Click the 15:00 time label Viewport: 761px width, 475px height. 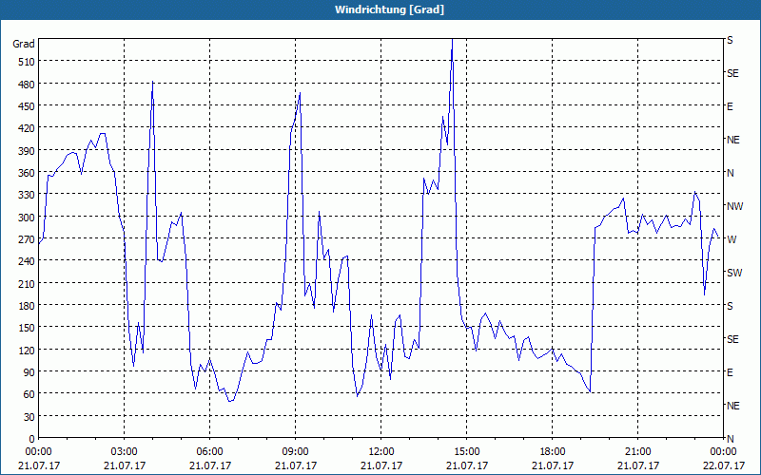[x=467, y=452]
